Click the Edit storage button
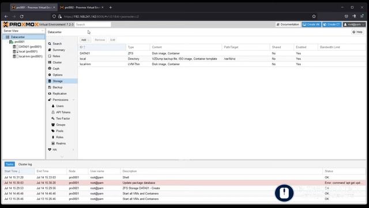This screenshot has height=208, width=369. point(113,40)
